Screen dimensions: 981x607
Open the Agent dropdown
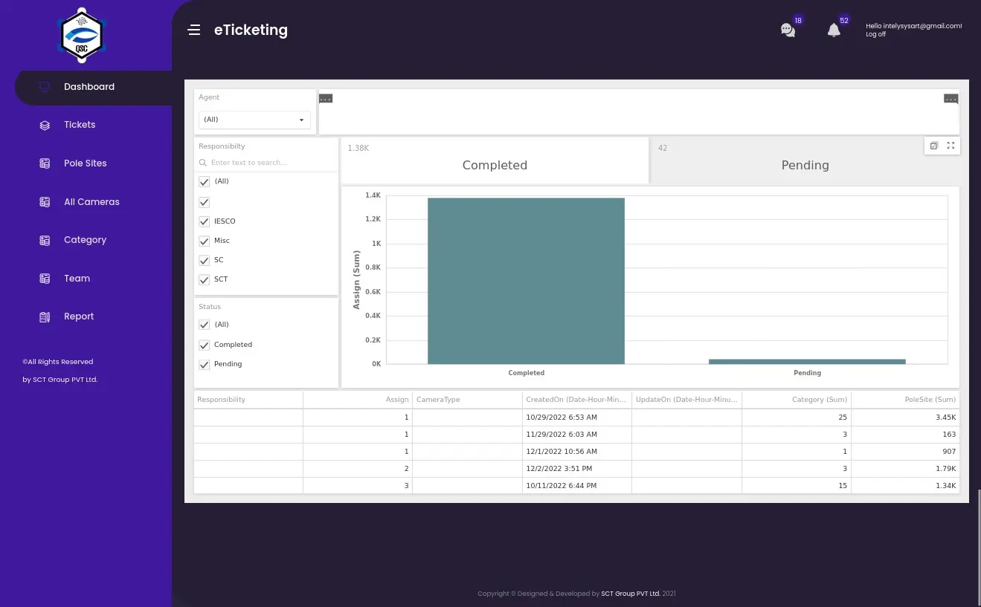tap(254, 120)
